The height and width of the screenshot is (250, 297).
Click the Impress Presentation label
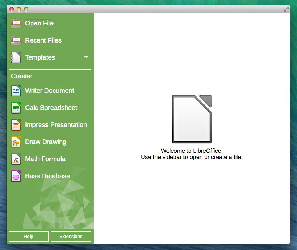(x=56, y=125)
